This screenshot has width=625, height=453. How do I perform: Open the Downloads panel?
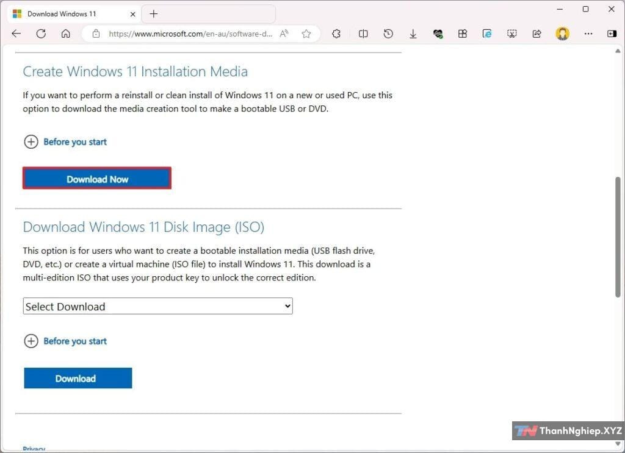(413, 34)
